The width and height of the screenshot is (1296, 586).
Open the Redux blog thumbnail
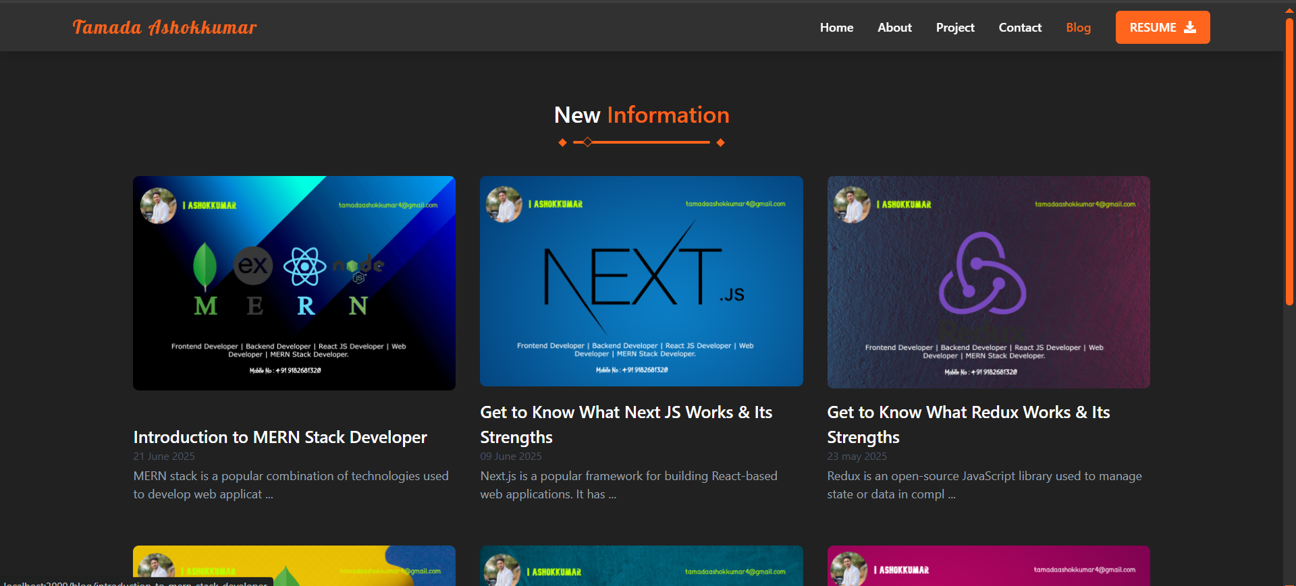coord(988,282)
